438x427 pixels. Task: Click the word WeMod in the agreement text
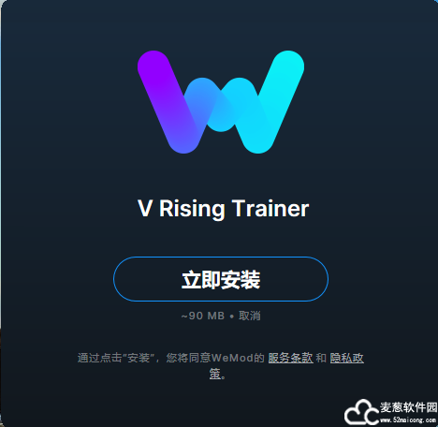point(232,358)
